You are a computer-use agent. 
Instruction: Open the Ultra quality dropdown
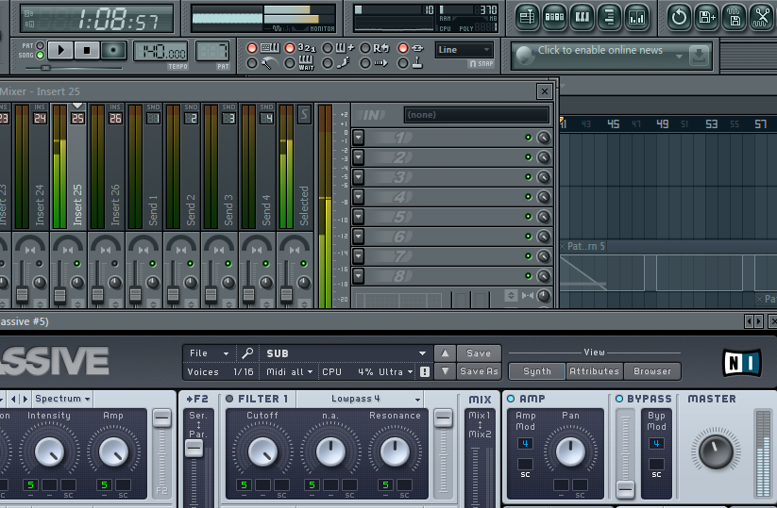(396, 372)
